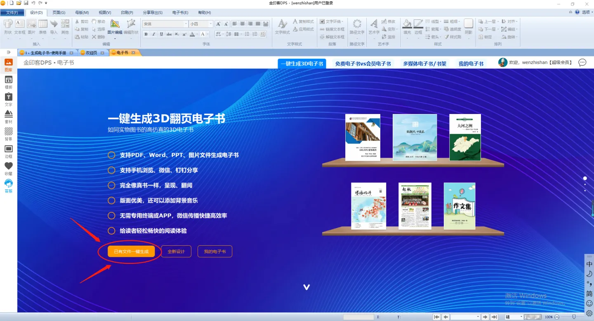This screenshot has width=594, height=321.
Task: Contact 客服 customer service in sidebar
Action: [8, 186]
